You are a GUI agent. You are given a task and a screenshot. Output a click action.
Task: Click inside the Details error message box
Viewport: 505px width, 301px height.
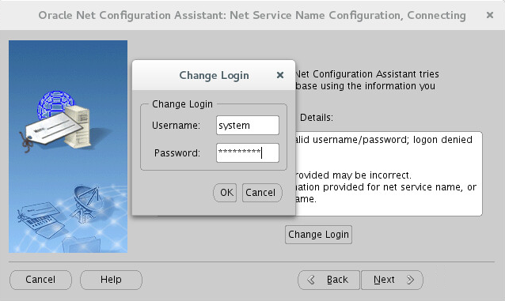388,174
